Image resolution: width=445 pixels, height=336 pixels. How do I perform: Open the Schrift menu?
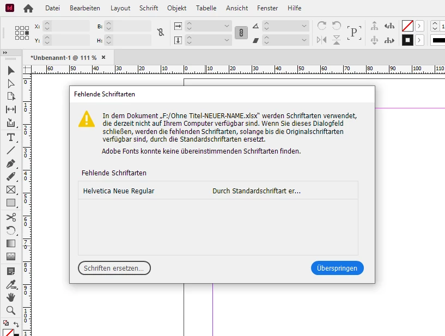149,8
